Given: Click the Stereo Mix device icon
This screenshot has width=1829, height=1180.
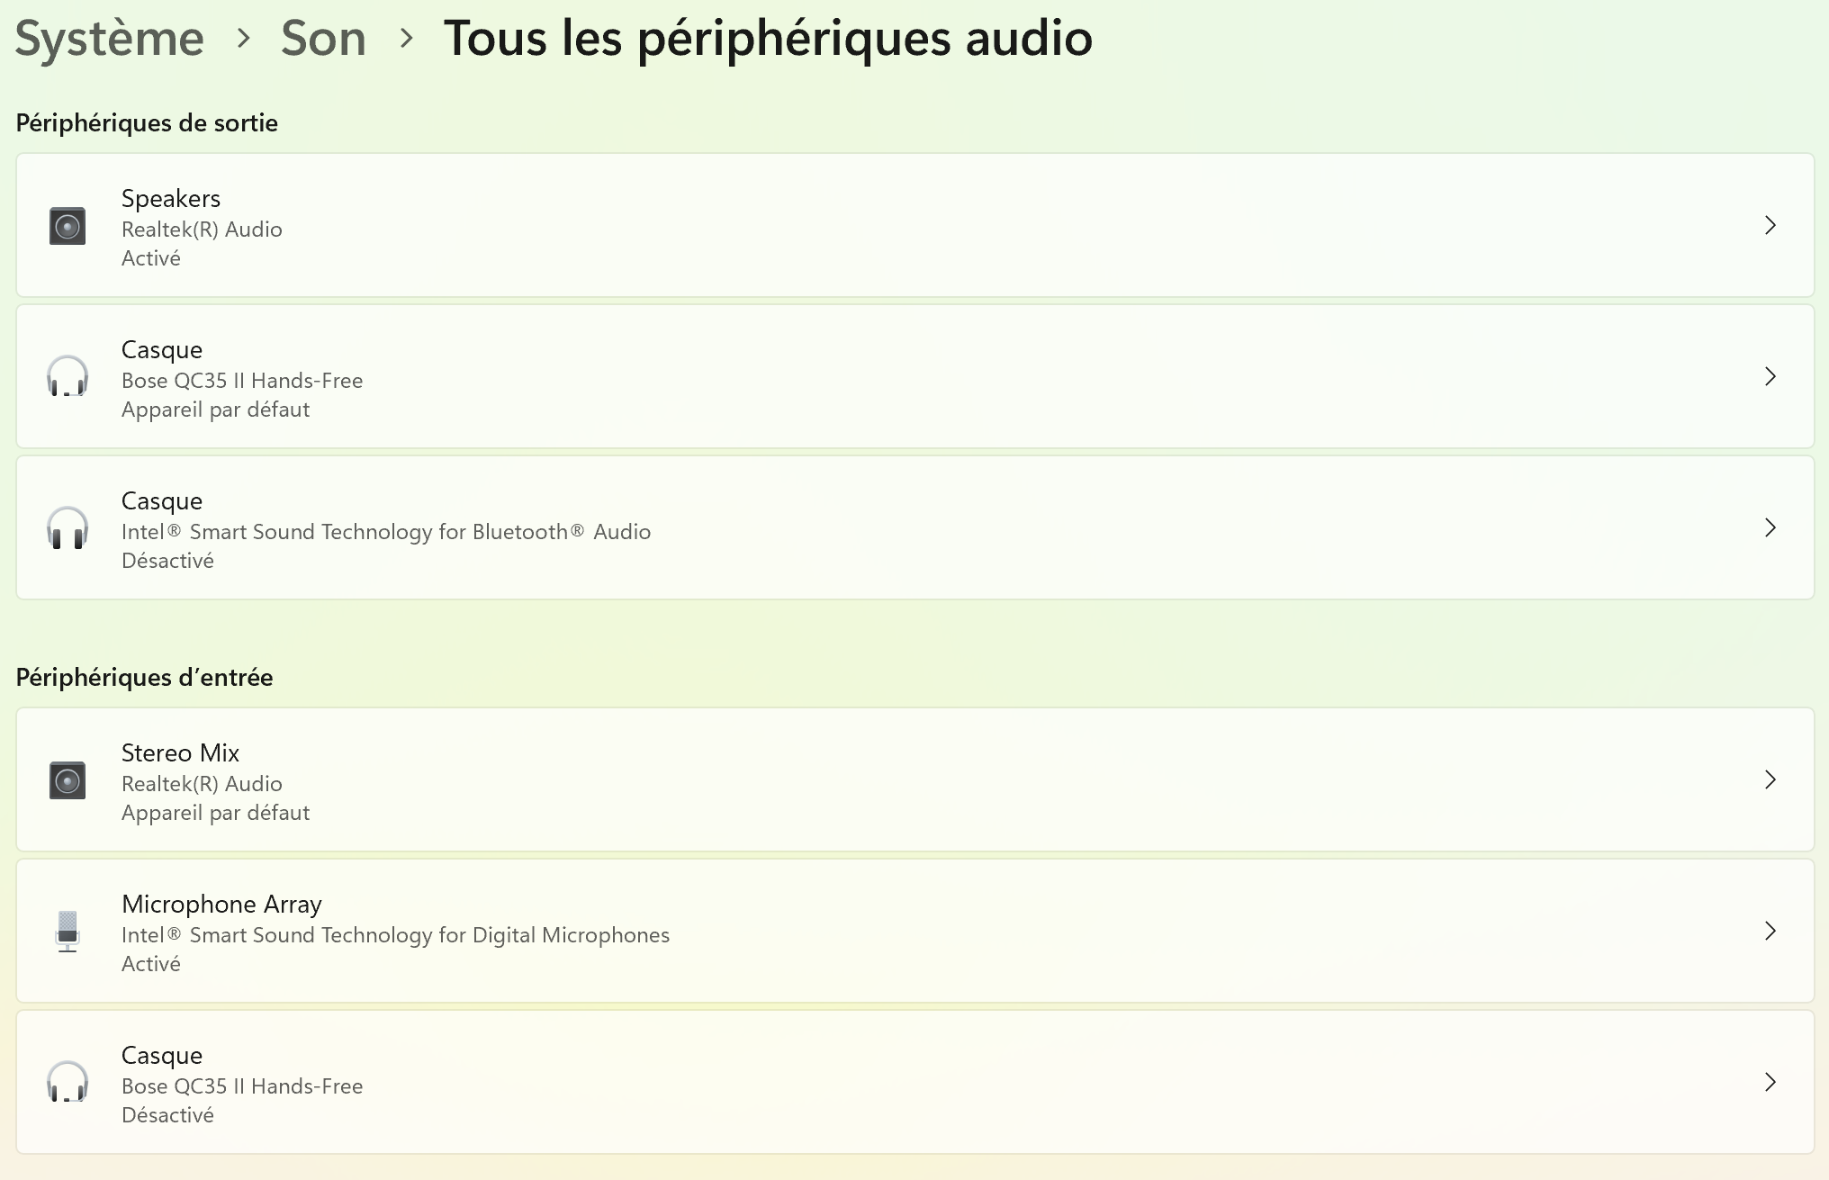Looking at the screenshot, I should (68, 780).
